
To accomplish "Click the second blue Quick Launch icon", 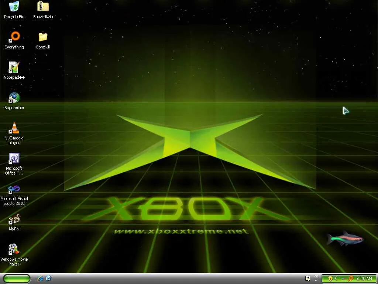I will coord(48,278).
